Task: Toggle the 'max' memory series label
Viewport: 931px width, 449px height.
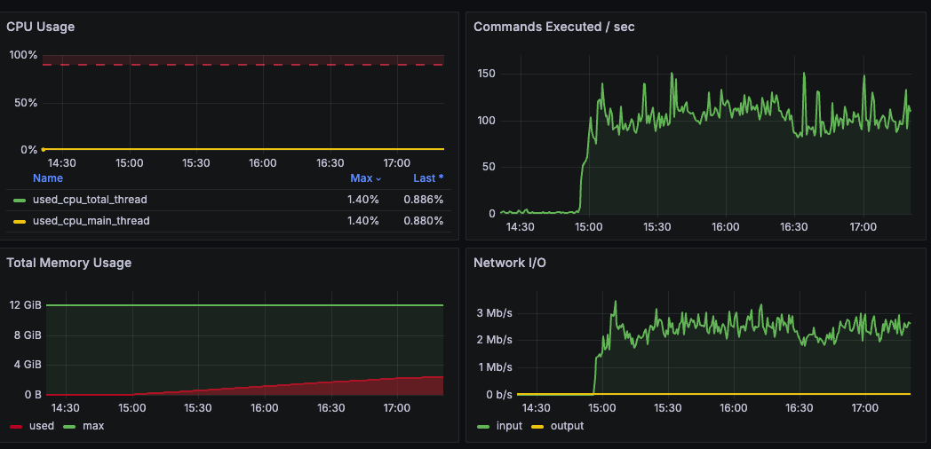Action: coord(92,426)
